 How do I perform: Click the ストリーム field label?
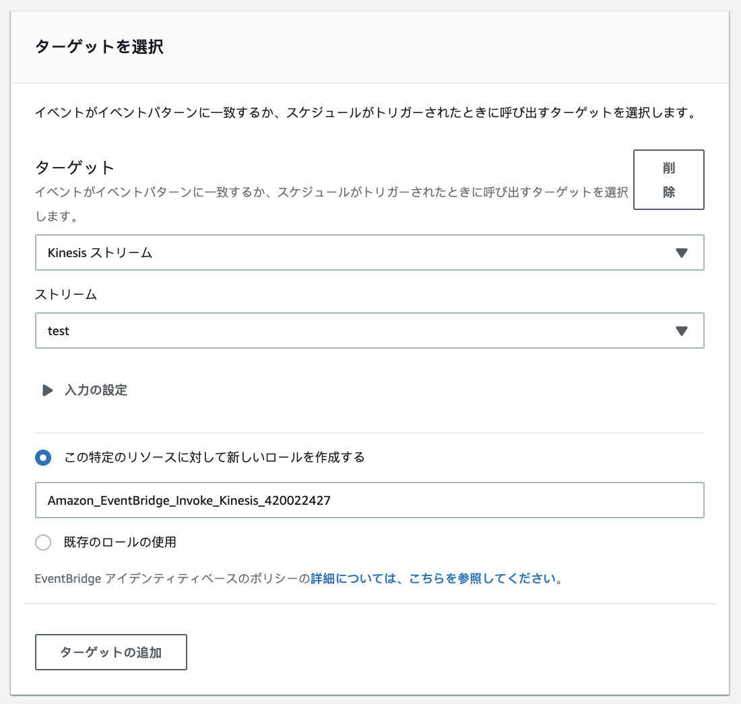[x=66, y=295]
